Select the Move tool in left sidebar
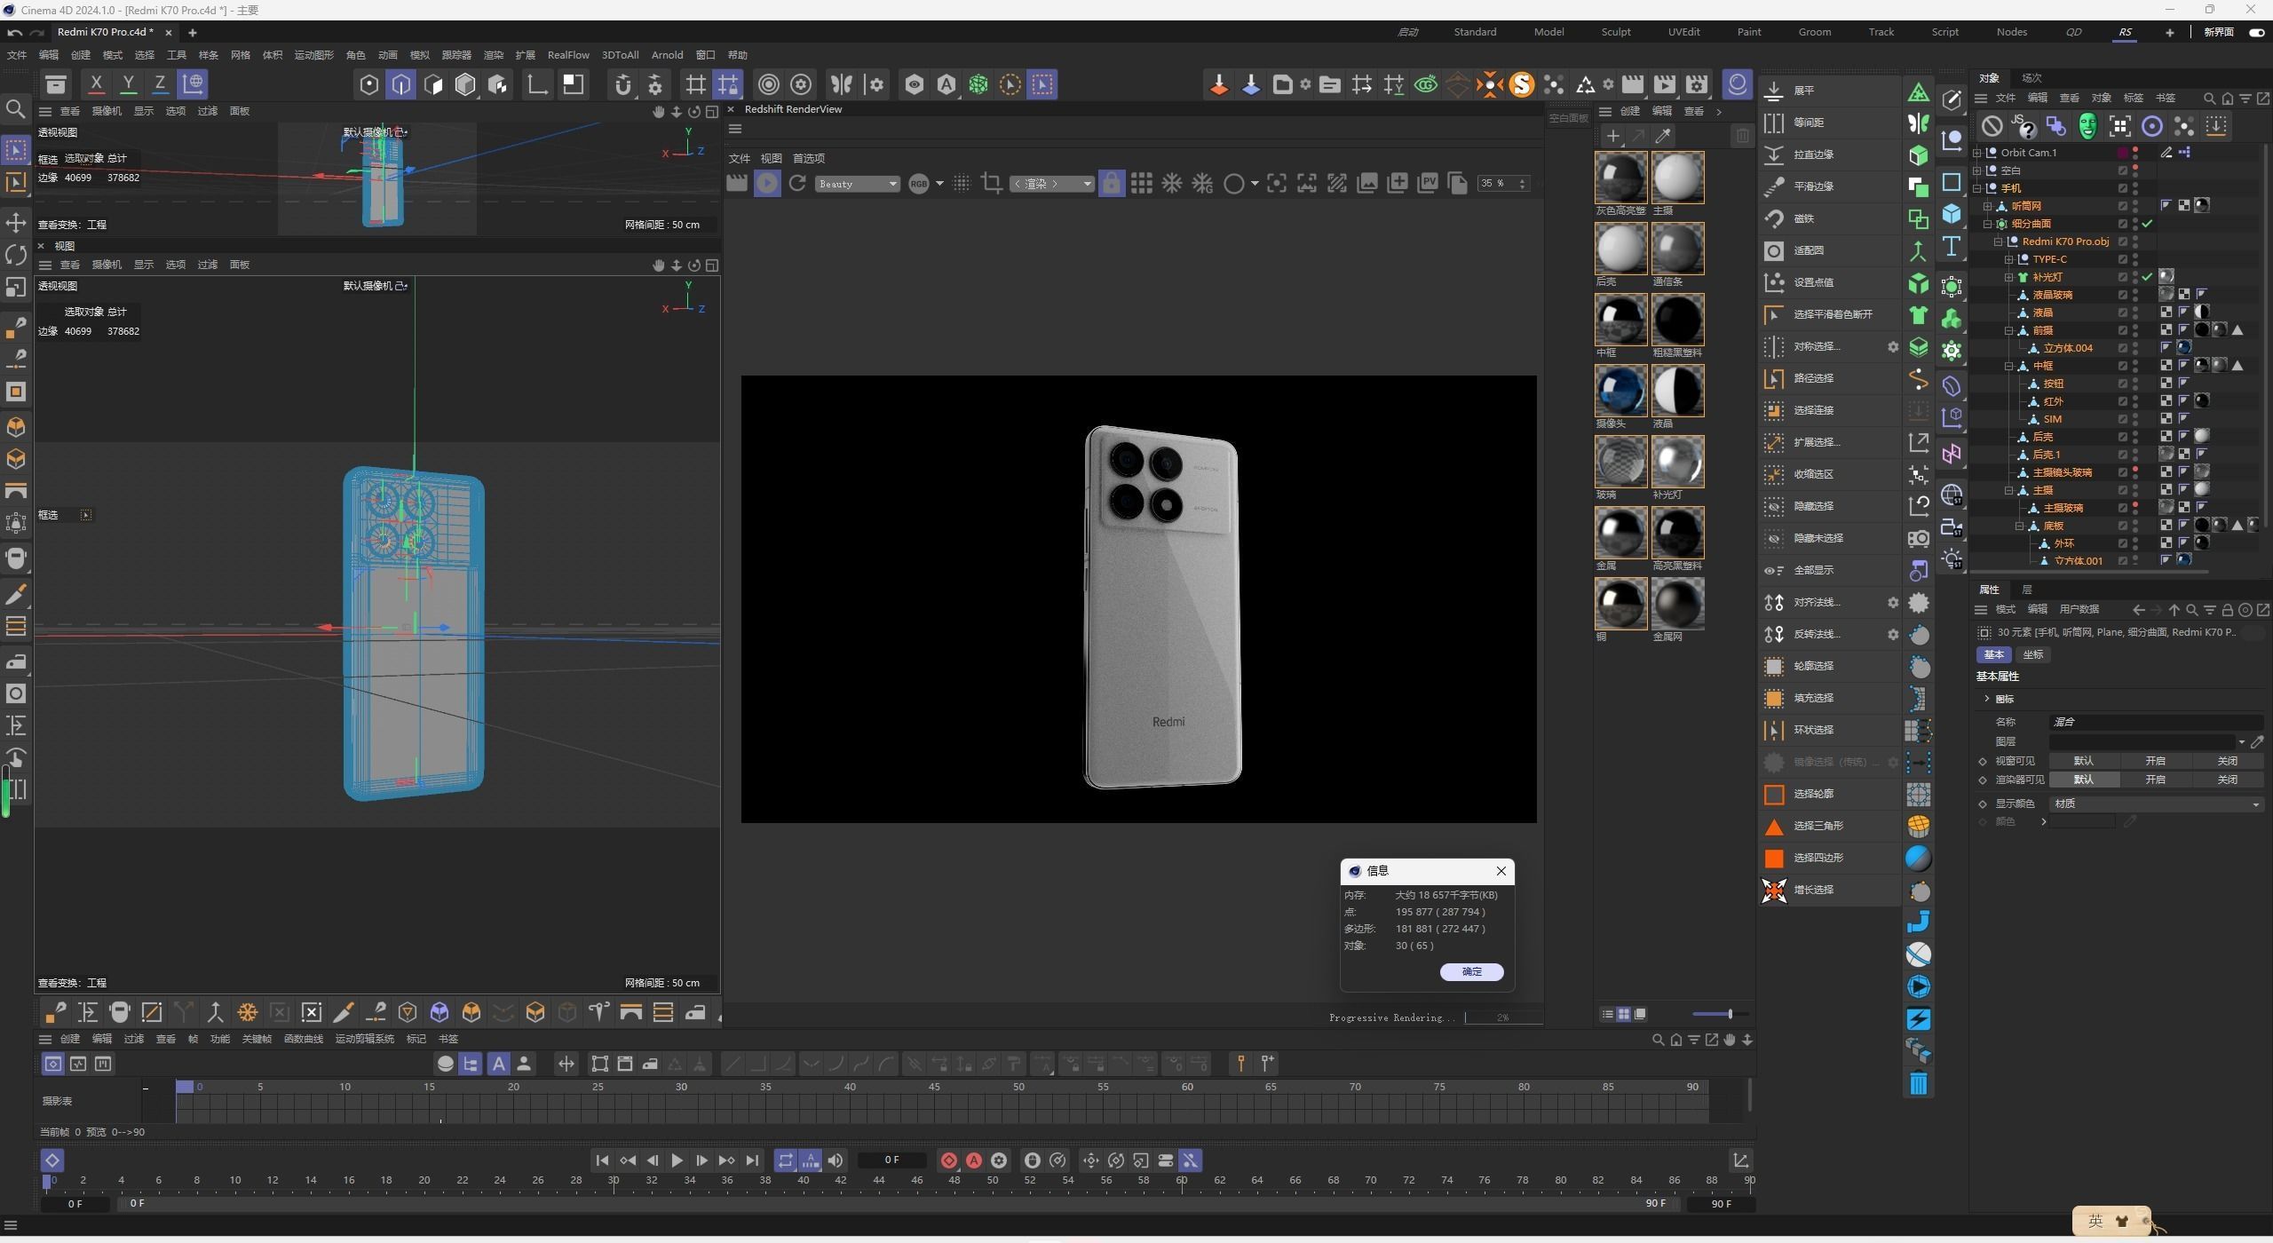Viewport: 2273px width, 1243px height. (16, 222)
